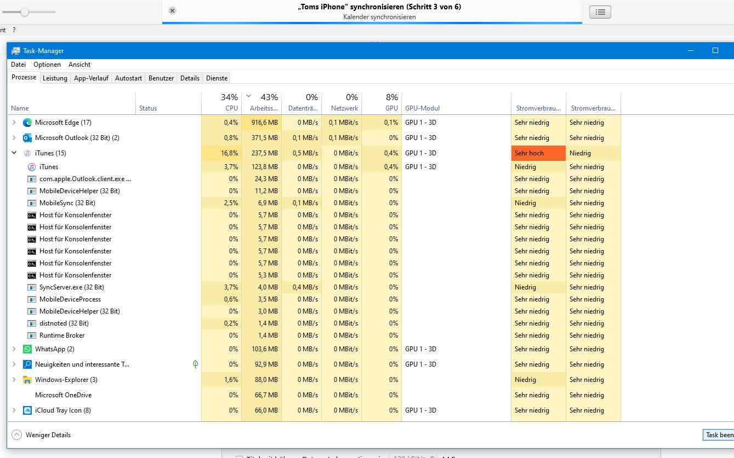Select the Microsoft OneDrive process row
734x458 pixels.
315,395
